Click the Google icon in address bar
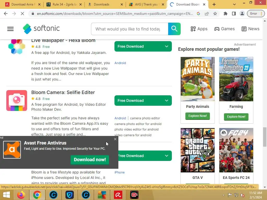 (198, 14)
